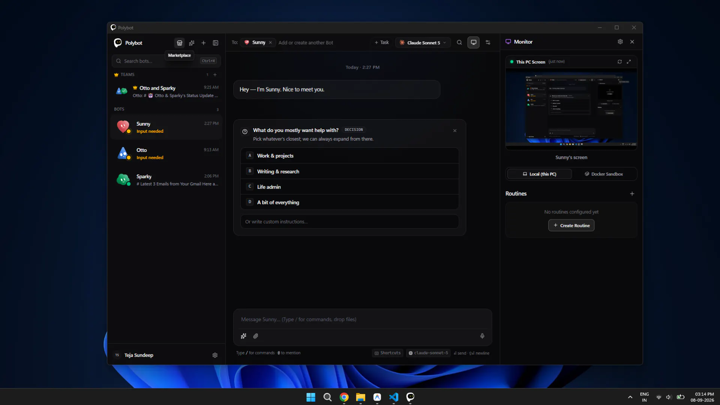Click the search icon in chat header
Image resolution: width=720 pixels, height=405 pixels.
[x=459, y=42]
